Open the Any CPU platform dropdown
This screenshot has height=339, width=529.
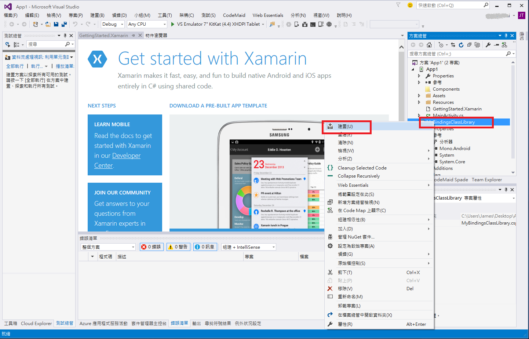point(147,24)
